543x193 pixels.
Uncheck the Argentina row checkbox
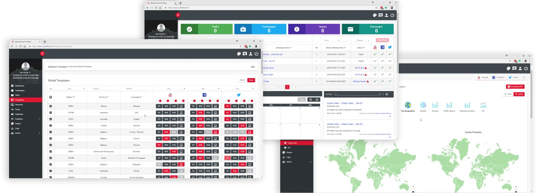51,112
